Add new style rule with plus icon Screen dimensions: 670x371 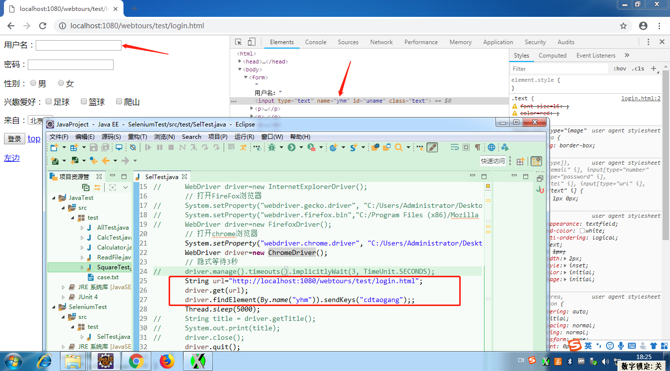(x=653, y=68)
